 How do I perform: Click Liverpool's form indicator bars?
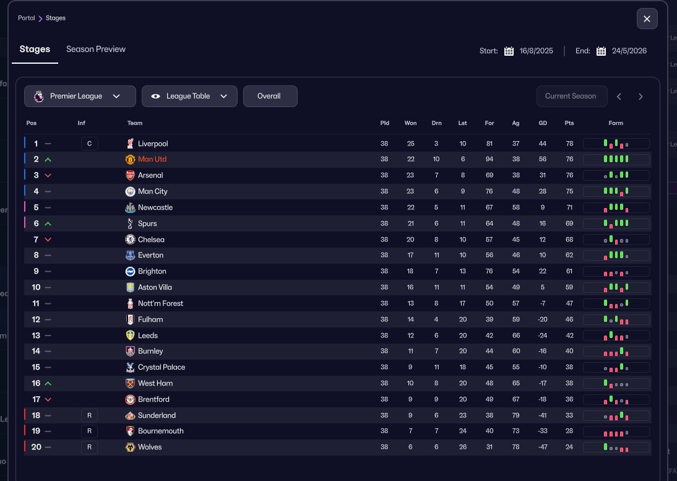tap(616, 144)
